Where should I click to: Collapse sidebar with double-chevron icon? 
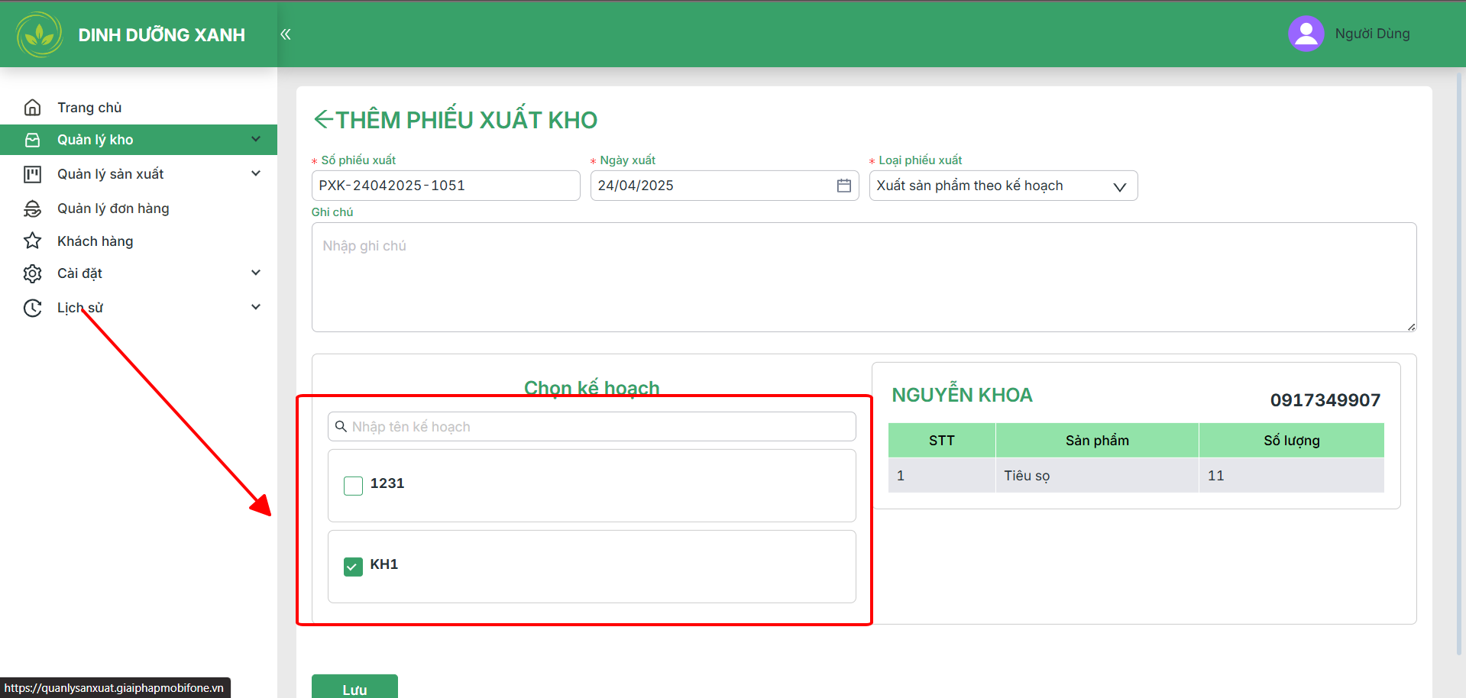pyautogui.click(x=286, y=34)
